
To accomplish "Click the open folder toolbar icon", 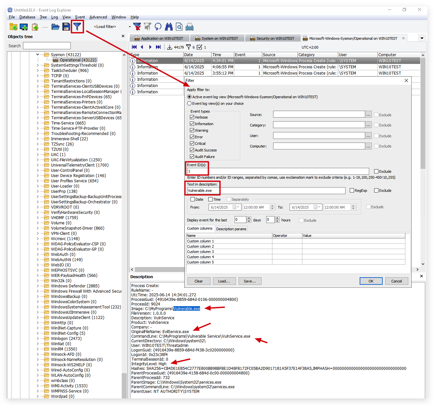I will (55, 27).
